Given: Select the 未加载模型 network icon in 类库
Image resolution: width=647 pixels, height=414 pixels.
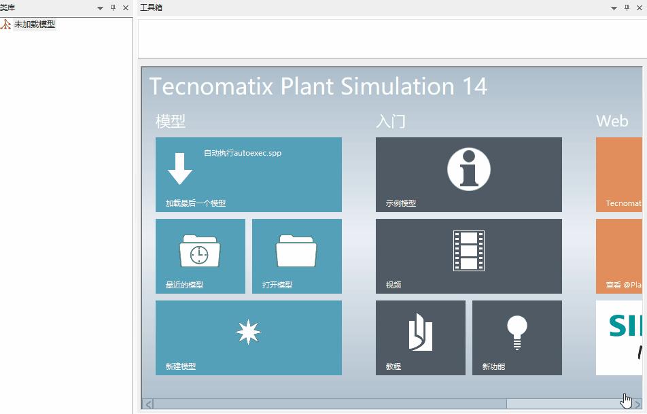Looking at the screenshot, I should click(x=7, y=23).
